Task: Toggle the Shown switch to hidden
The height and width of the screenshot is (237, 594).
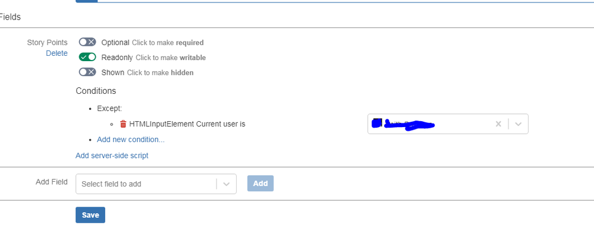Action: pyautogui.click(x=87, y=72)
